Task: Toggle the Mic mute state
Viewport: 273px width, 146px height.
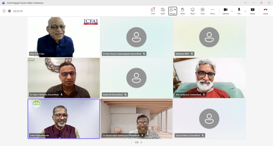Action: coord(239,11)
